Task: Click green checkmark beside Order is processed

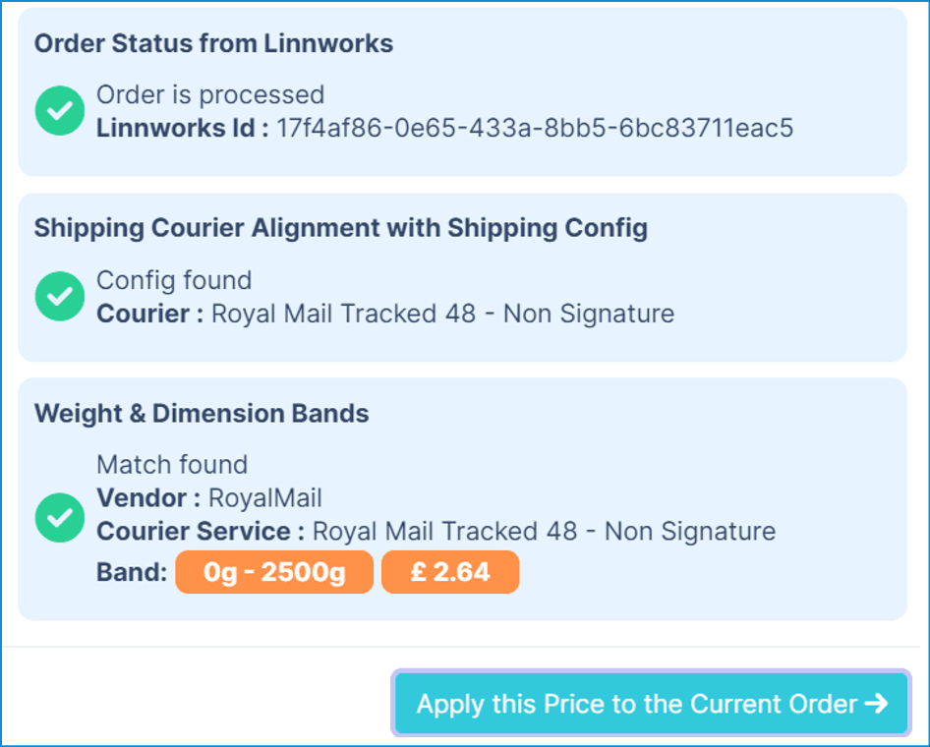Action: pyautogui.click(x=60, y=111)
